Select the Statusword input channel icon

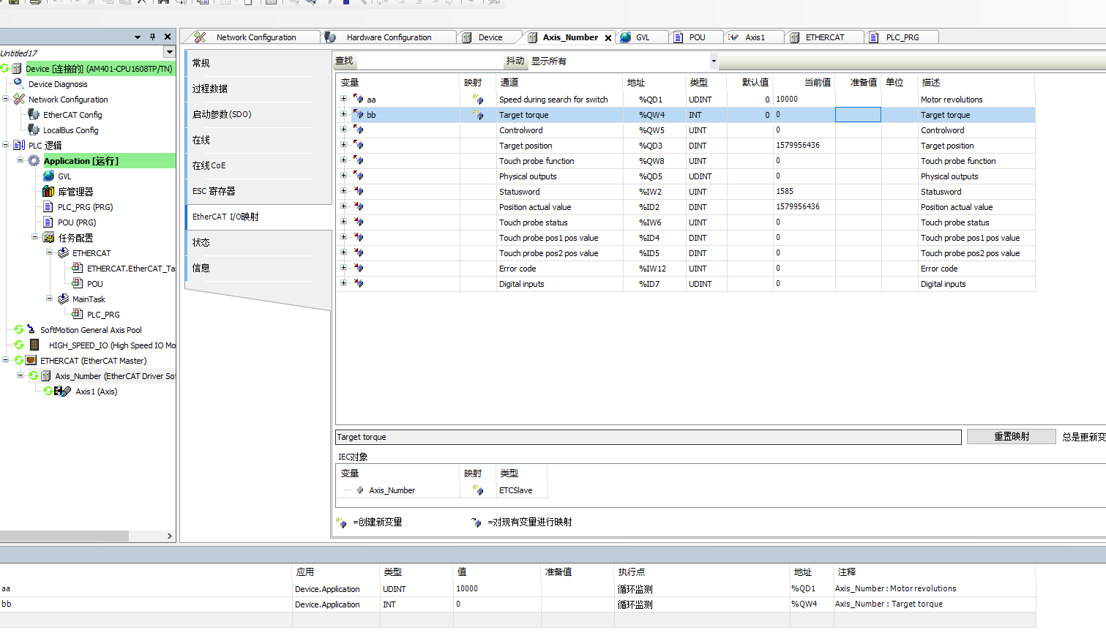(358, 191)
